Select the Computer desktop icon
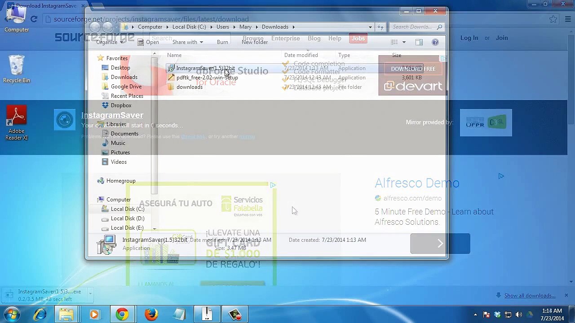Viewport: 575px width, 323px height. click(x=17, y=18)
